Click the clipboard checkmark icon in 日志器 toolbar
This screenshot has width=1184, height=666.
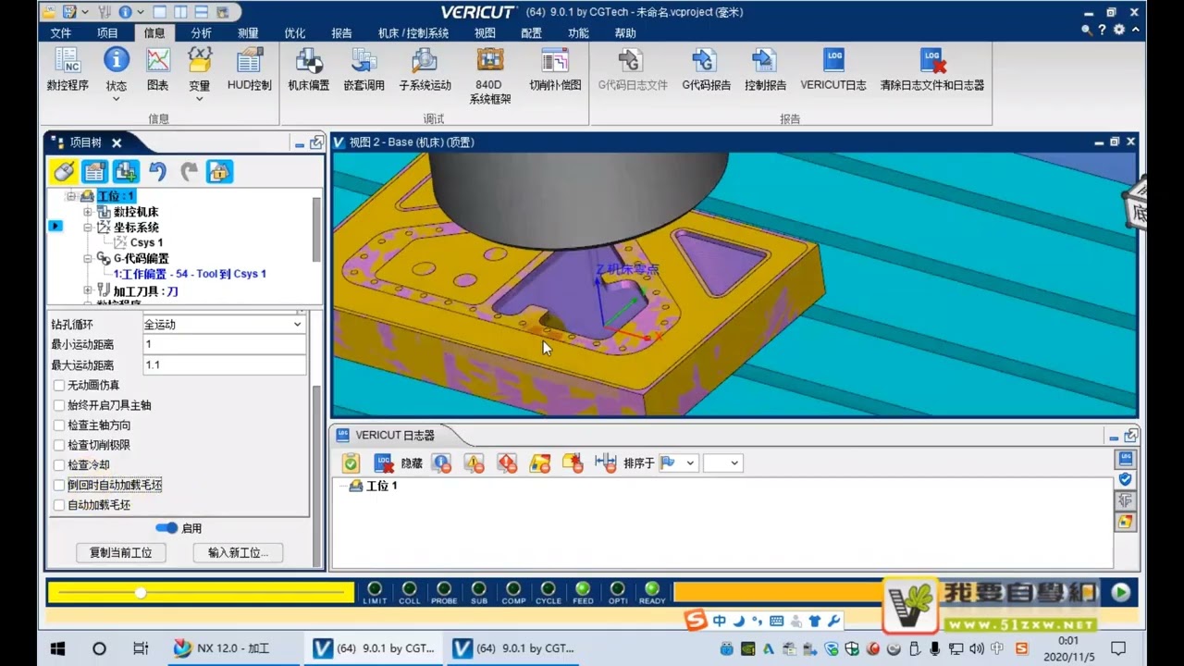tap(351, 462)
